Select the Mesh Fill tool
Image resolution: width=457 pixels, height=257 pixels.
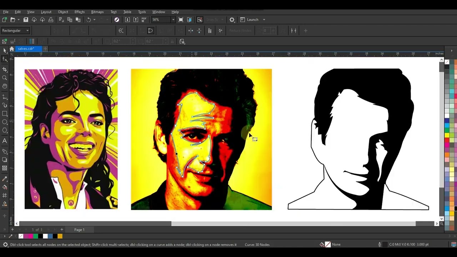point(5,196)
